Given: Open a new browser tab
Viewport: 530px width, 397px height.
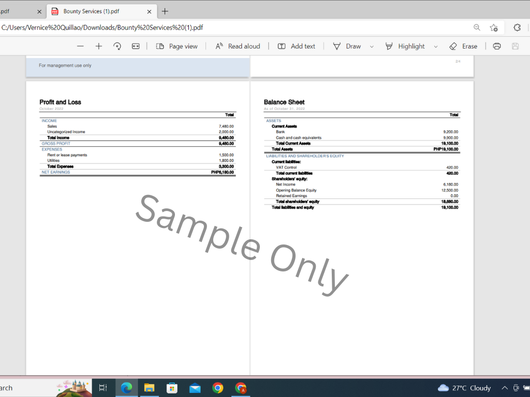Looking at the screenshot, I should click(x=165, y=11).
